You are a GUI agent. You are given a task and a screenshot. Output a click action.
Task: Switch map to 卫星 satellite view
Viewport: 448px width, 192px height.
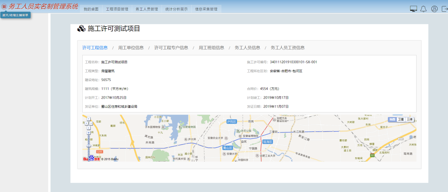pos(401,120)
